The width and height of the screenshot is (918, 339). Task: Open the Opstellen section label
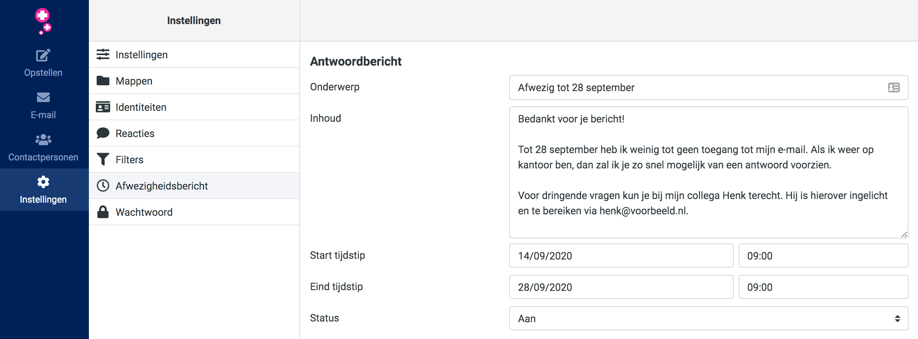[43, 73]
